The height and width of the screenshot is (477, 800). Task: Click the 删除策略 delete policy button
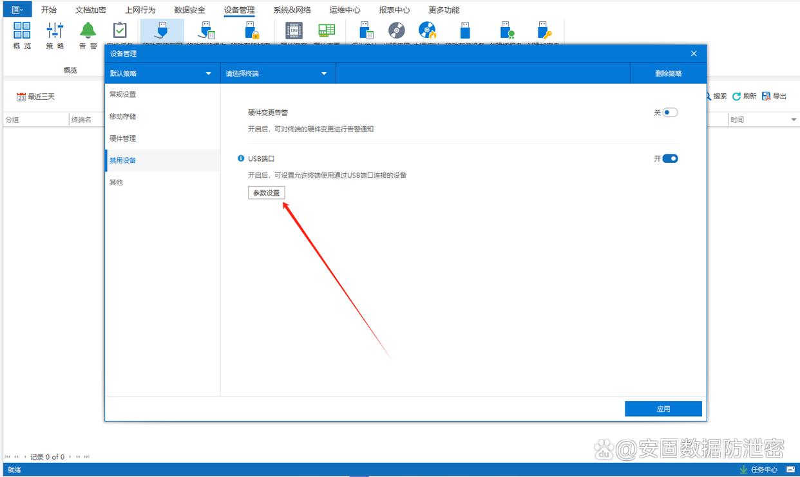pos(668,73)
